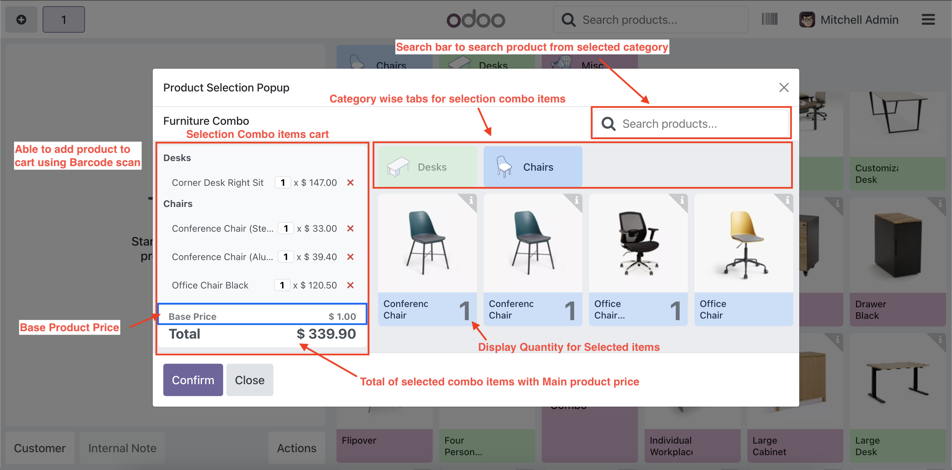Screen dimensions: 952x470
Task: Add a new order with plus icon
Action: click(21, 19)
